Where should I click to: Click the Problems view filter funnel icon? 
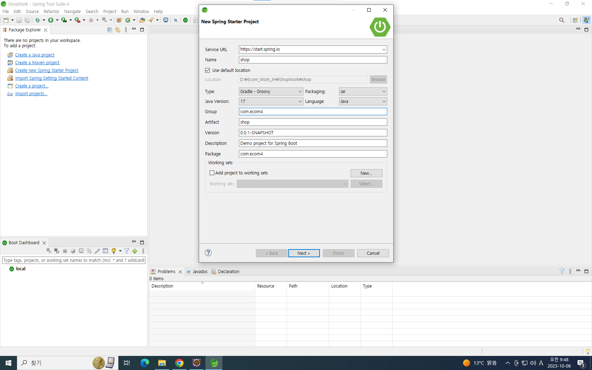click(x=562, y=271)
